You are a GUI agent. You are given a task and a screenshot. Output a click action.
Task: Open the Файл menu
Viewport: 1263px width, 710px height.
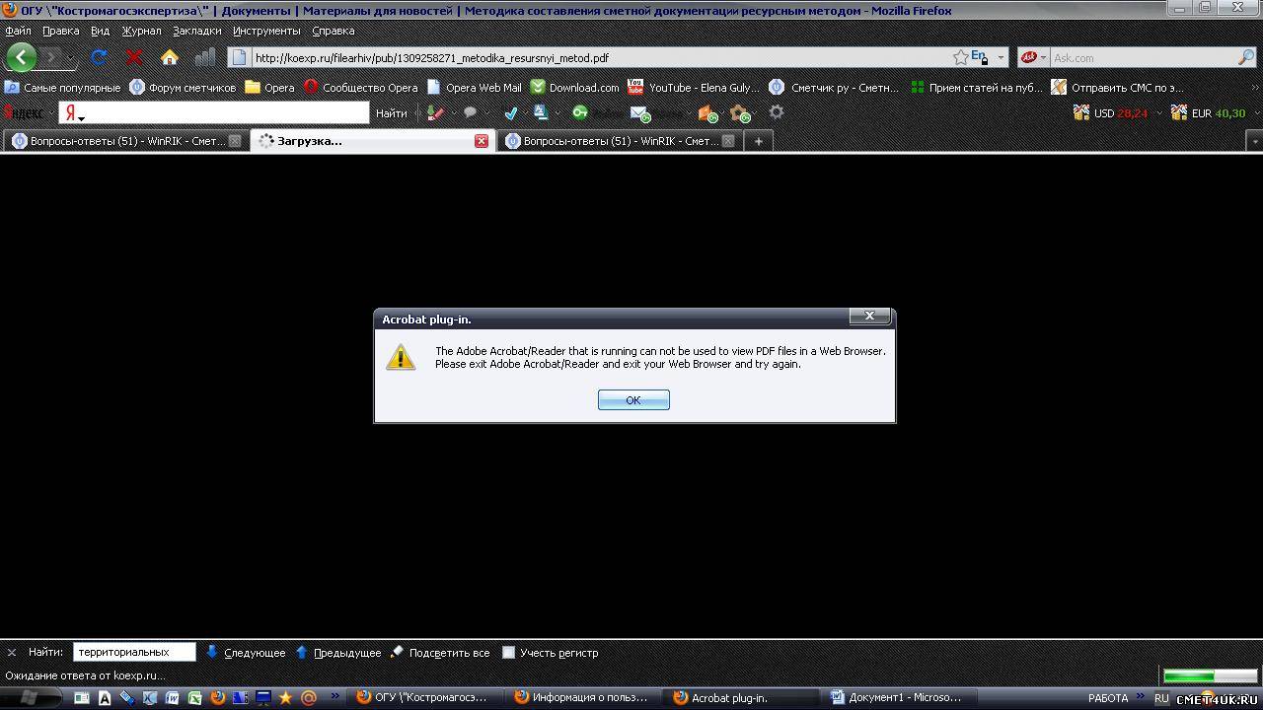18,31
